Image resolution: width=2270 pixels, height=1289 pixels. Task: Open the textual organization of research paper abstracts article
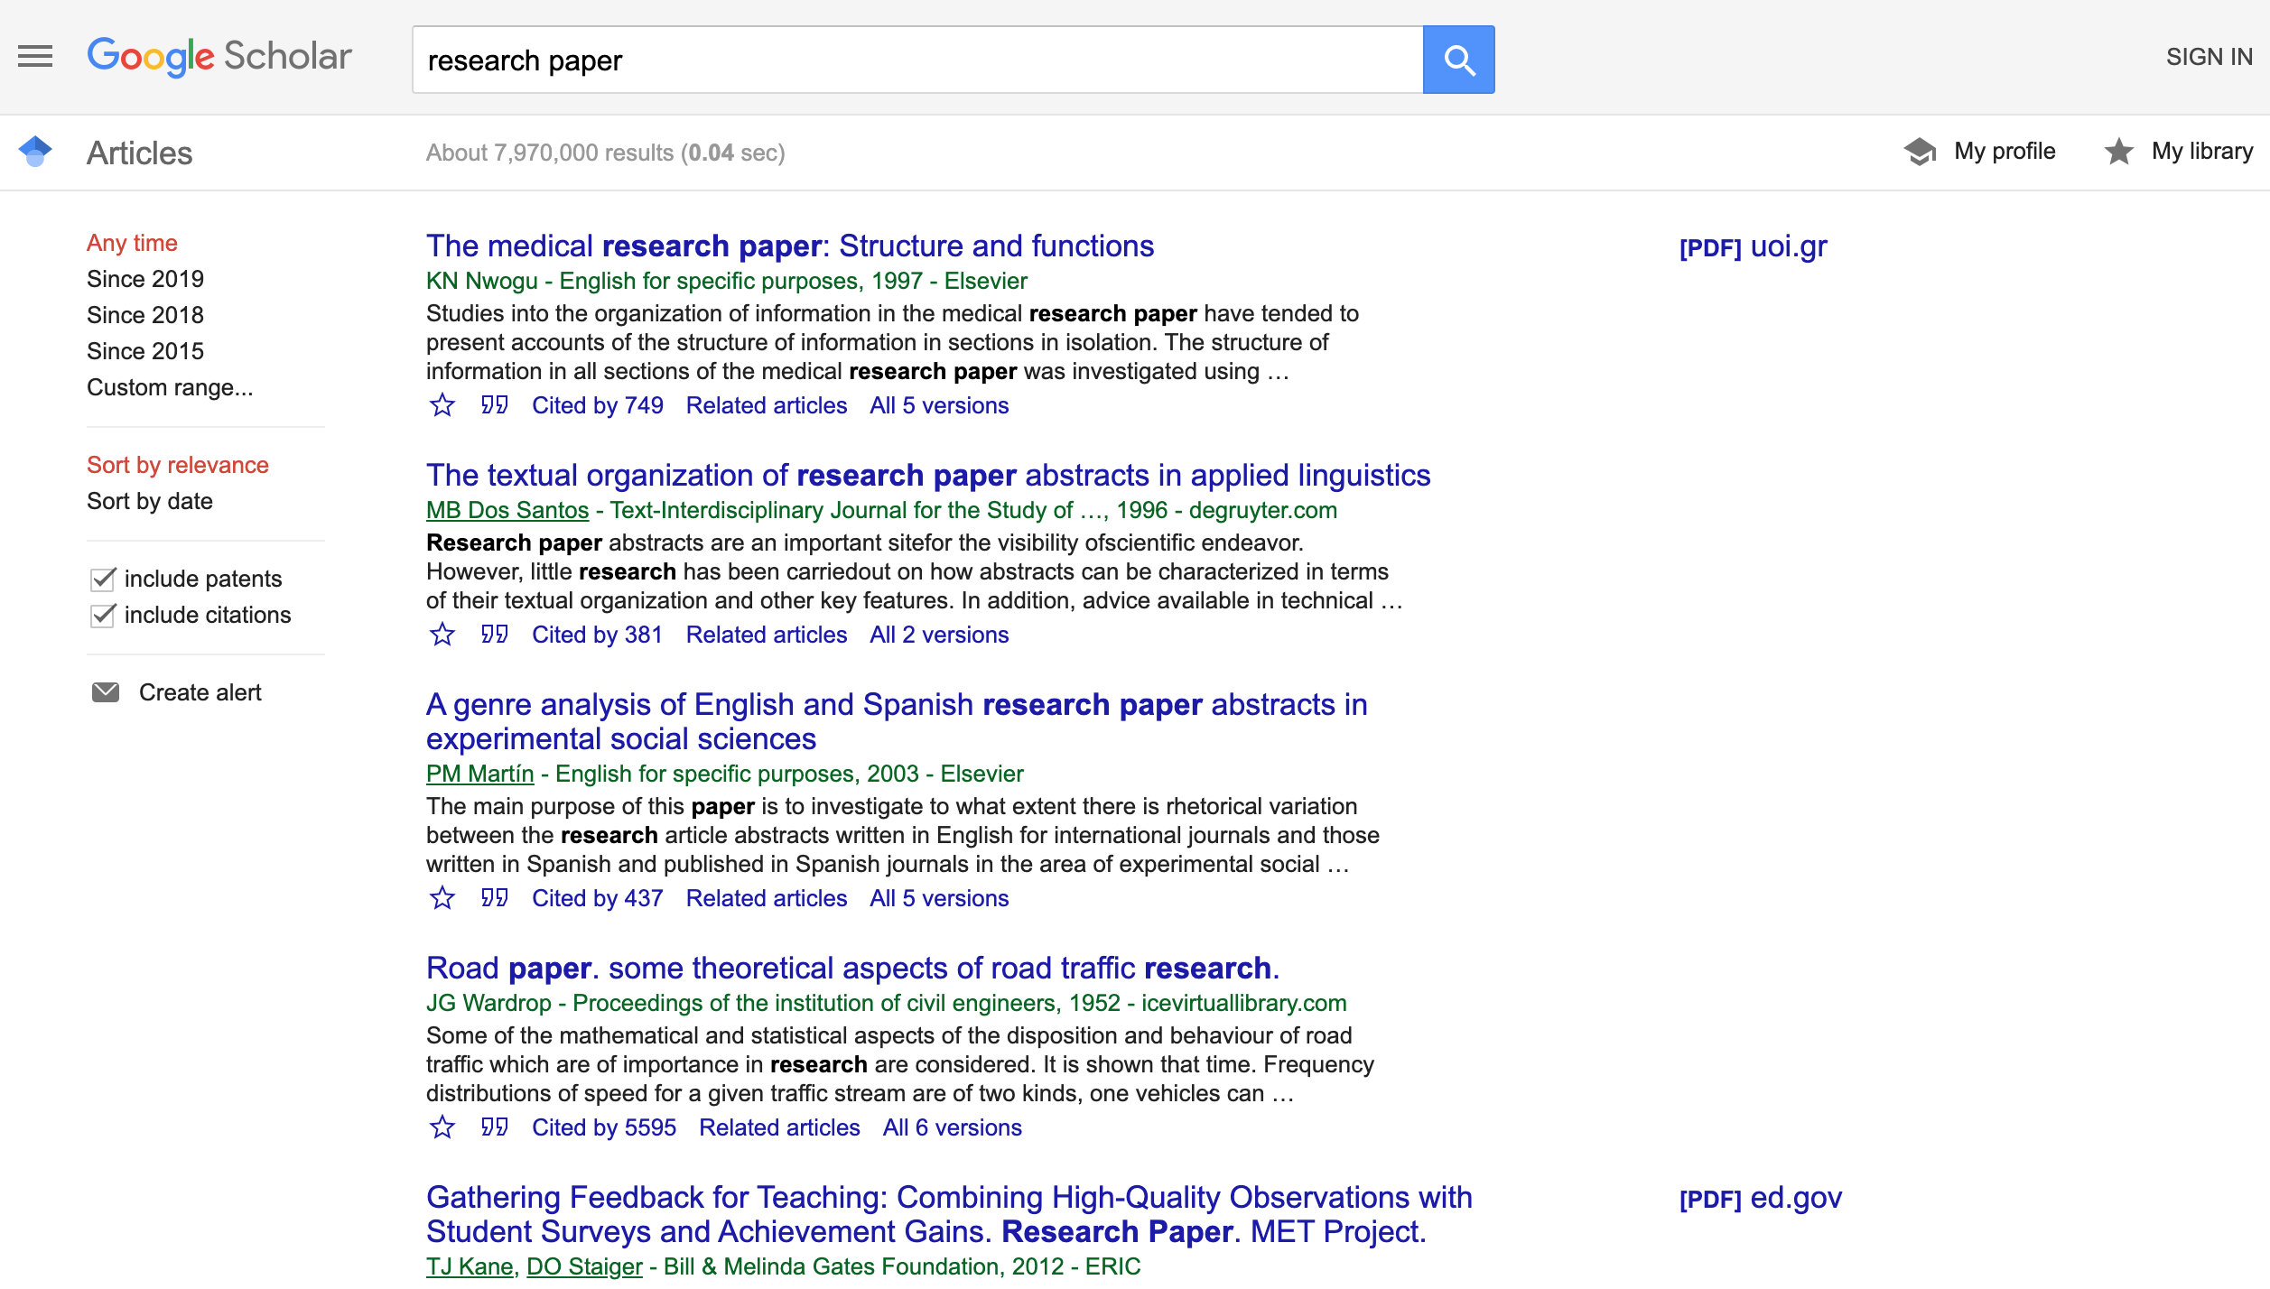[x=928, y=475]
